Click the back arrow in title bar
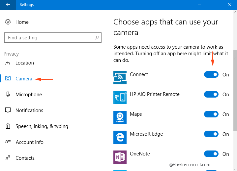Image resolution: width=237 pixels, height=171 pixels. [x=8, y=5]
